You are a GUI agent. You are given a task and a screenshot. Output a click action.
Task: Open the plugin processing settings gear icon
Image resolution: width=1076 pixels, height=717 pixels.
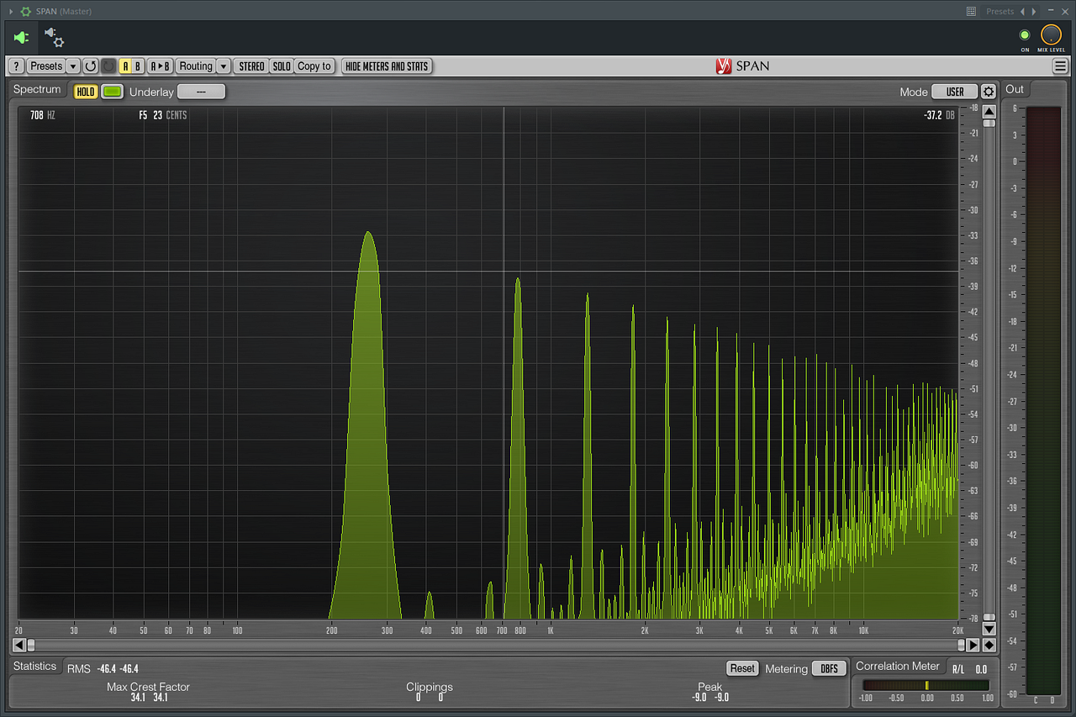pyautogui.click(x=53, y=38)
